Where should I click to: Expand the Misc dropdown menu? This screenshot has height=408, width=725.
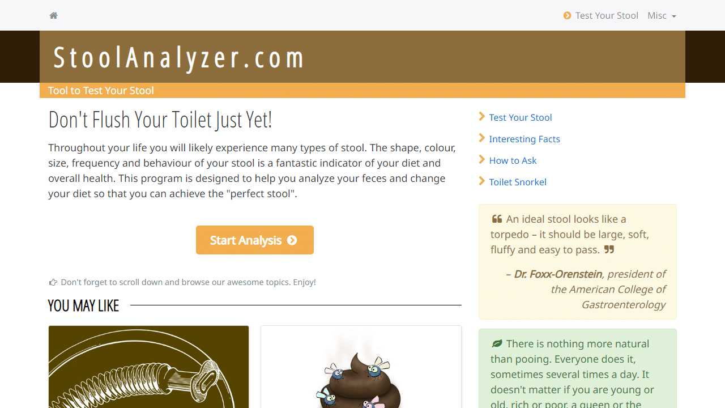click(662, 15)
